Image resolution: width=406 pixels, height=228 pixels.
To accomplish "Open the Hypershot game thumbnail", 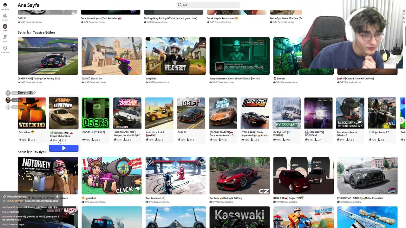I will (x=112, y=176).
